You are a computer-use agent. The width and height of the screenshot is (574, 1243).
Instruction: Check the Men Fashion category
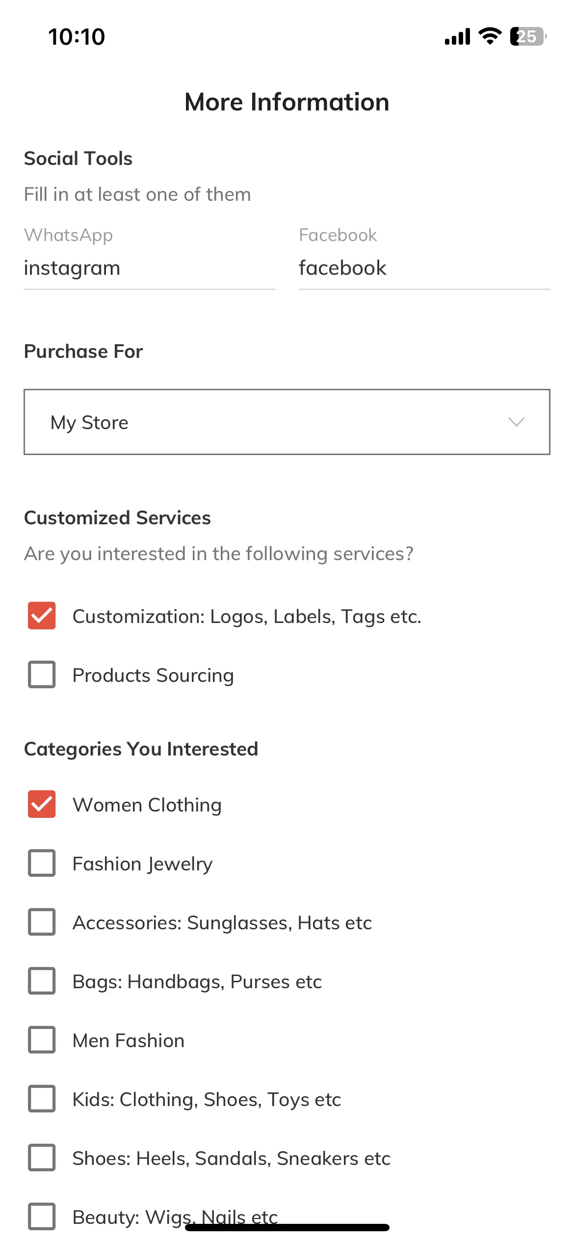coord(42,1040)
